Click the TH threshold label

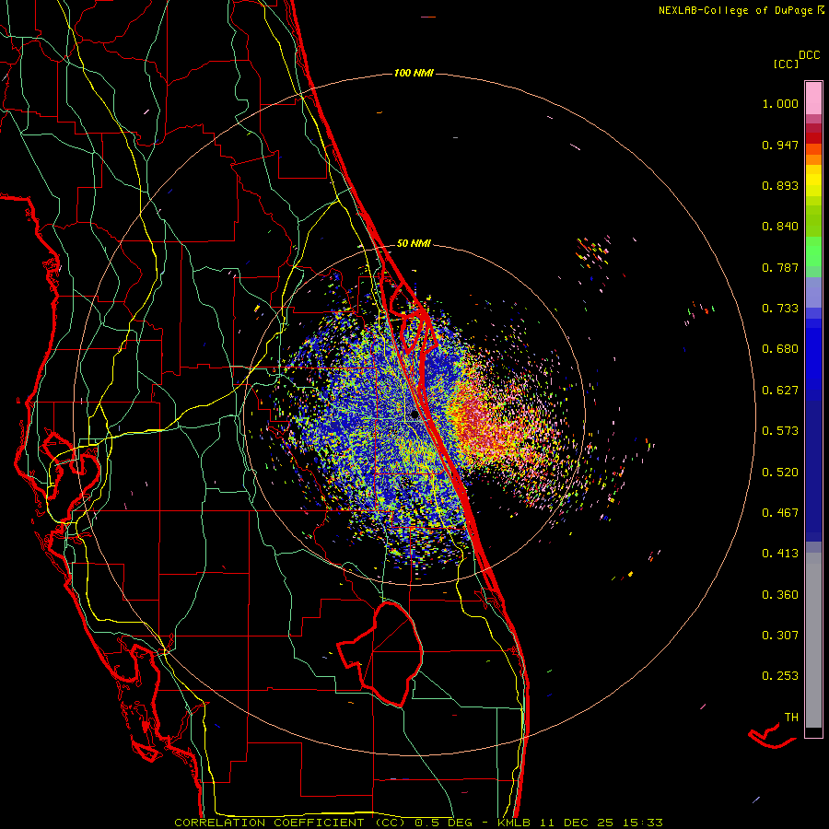click(791, 718)
